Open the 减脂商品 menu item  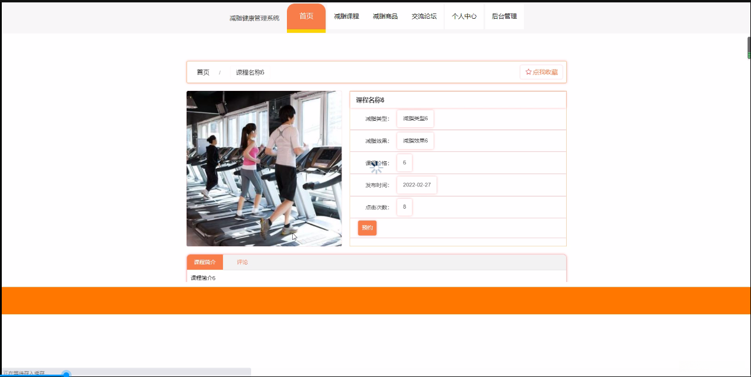pyautogui.click(x=385, y=16)
